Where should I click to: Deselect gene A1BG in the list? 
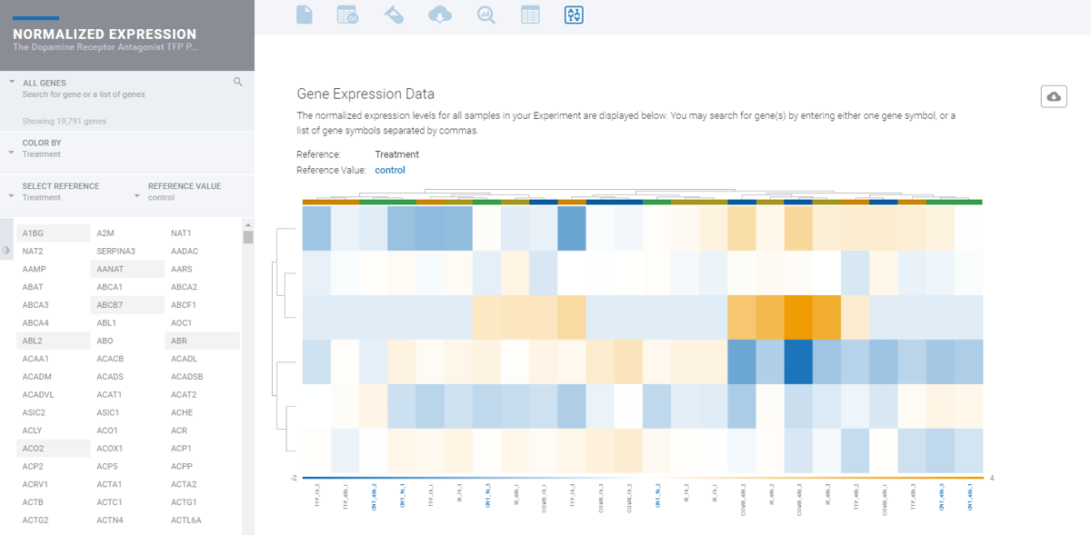(53, 233)
